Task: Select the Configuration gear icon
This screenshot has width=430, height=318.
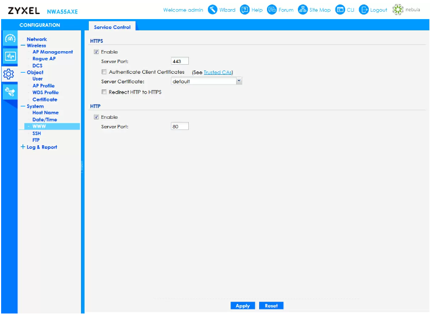Action: [x=9, y=74]
